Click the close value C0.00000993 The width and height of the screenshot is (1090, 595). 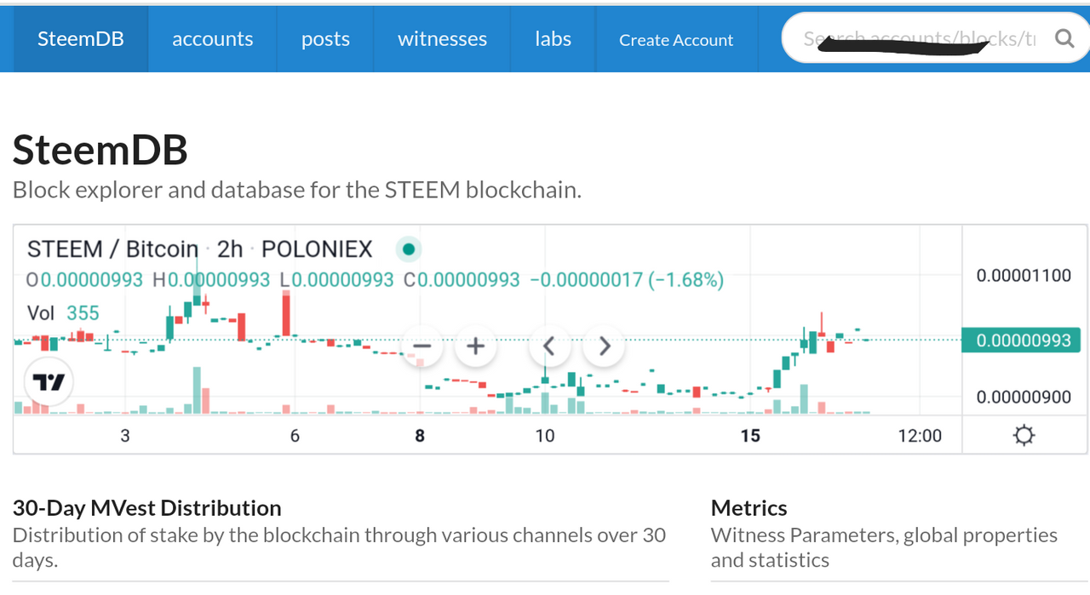(462, 280)
